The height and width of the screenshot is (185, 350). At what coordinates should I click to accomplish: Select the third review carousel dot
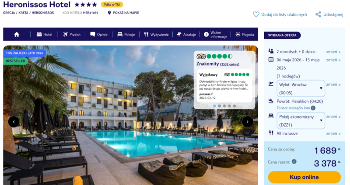click(224, 106)
